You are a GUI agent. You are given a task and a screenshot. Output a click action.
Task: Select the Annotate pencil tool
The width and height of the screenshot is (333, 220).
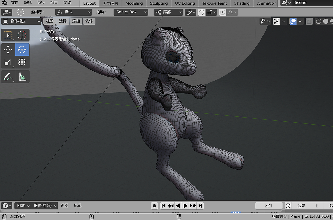point(8,77)
